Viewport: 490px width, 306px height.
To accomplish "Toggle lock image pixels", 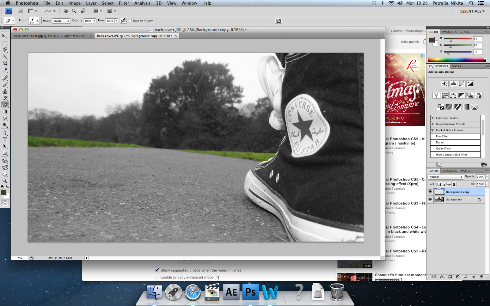I will pos(444,184).
